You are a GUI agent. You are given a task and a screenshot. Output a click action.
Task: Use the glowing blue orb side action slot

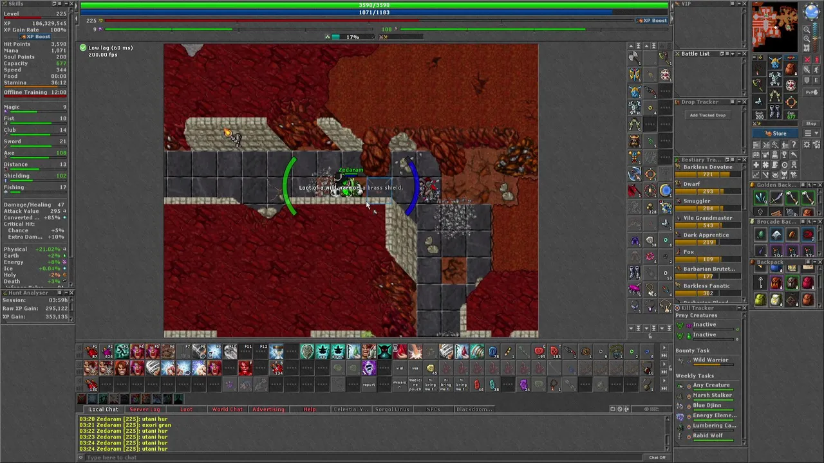click(666, 190)
